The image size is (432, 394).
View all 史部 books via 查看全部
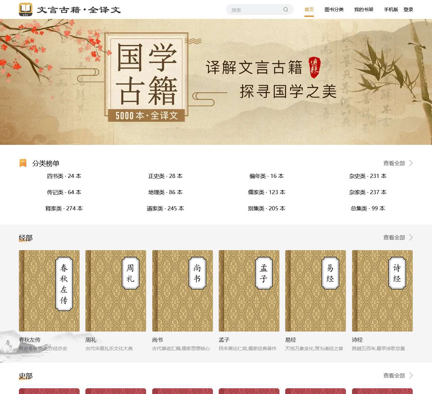point(394,375)
